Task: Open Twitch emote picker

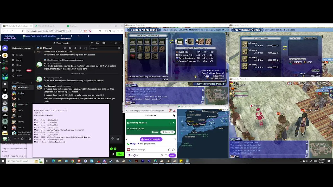Action: point(173,150)
